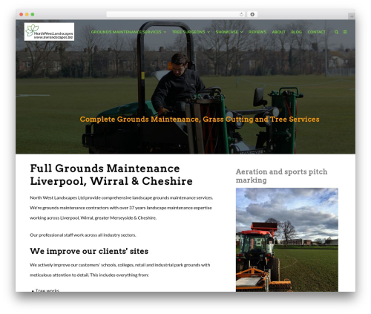Close the browser window red button
This screenshot has width=371, height=314.
click(x=22, y=15)
